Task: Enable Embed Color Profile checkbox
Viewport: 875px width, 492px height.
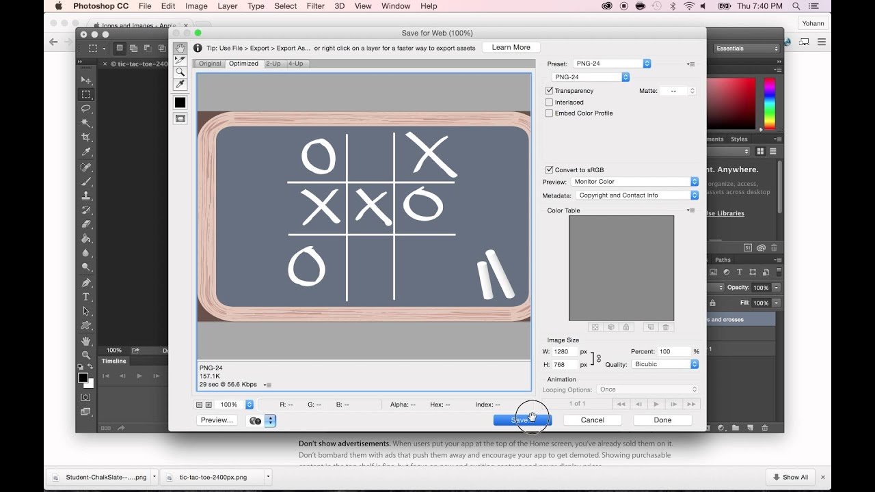Action: click(549, 113)
